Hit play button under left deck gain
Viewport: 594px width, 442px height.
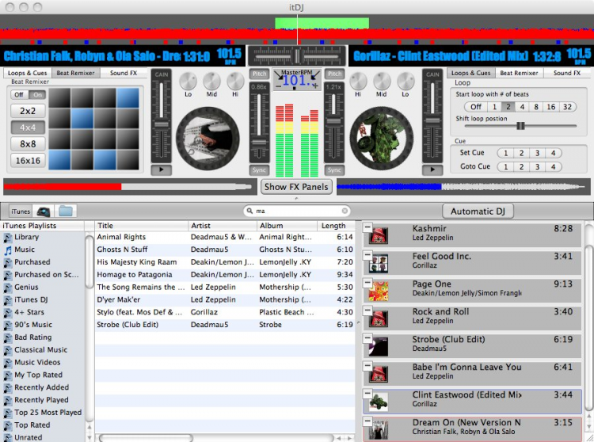point(162,170)
